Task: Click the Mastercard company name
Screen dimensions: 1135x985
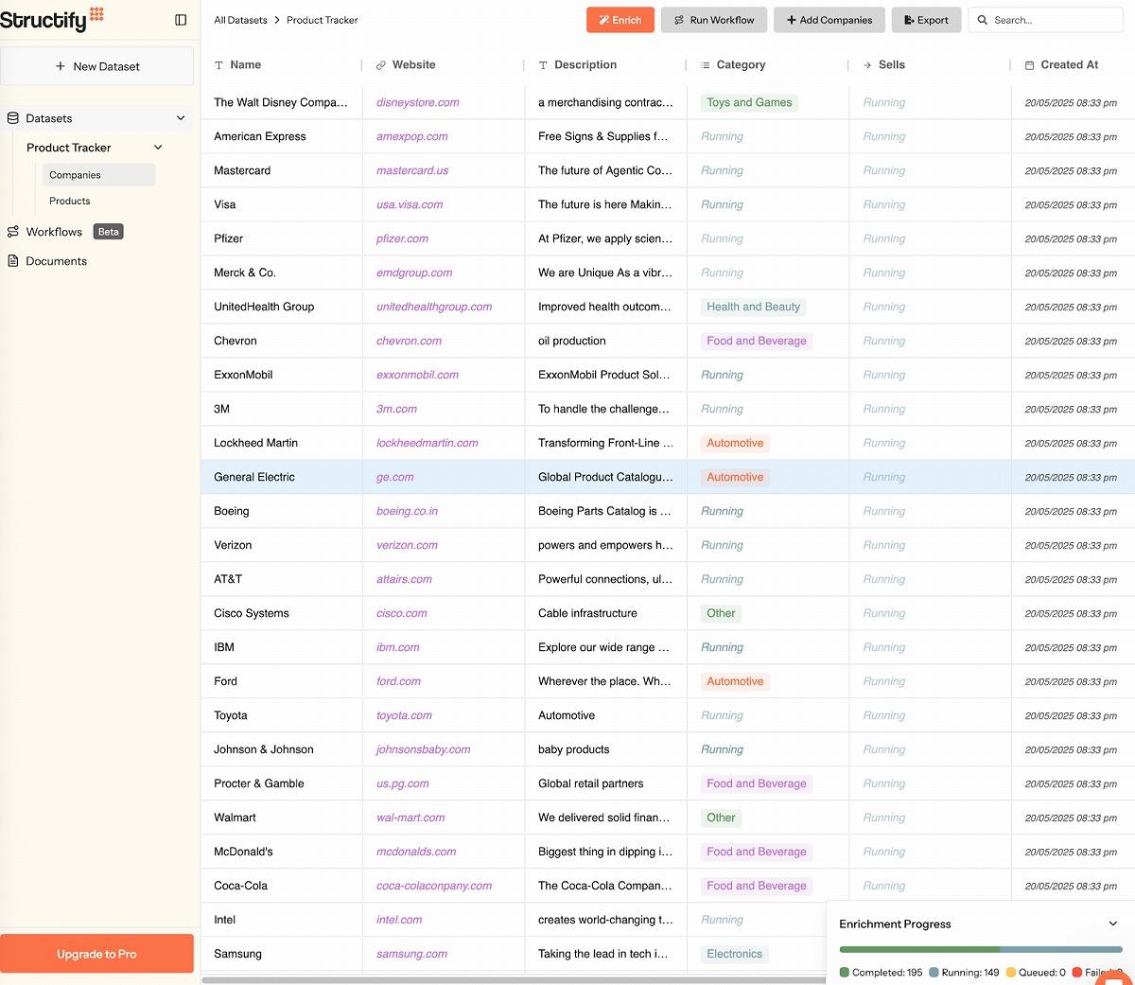Action: [x=242, y=170]
